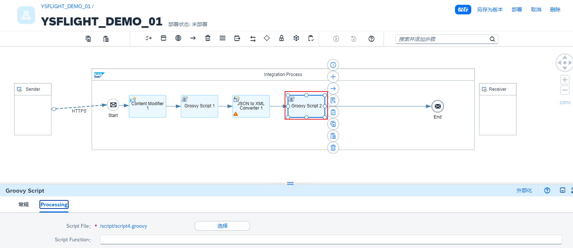Select the Start message event
This screenshot has height=248, width=573.
coord(113,105)
